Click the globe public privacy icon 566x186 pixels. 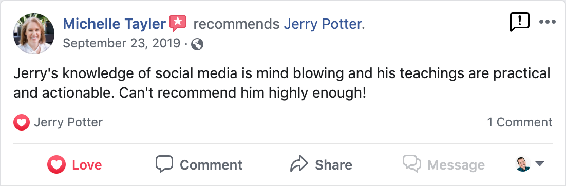click(197, 44)
